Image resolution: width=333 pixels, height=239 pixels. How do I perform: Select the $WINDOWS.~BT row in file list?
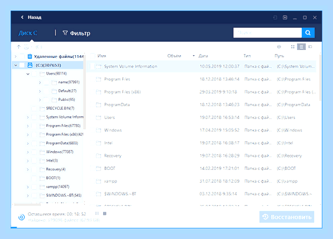tap(202, 194)
